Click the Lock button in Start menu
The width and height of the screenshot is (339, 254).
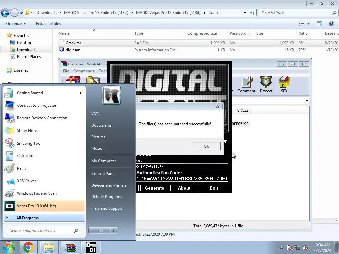pos(99,231)
